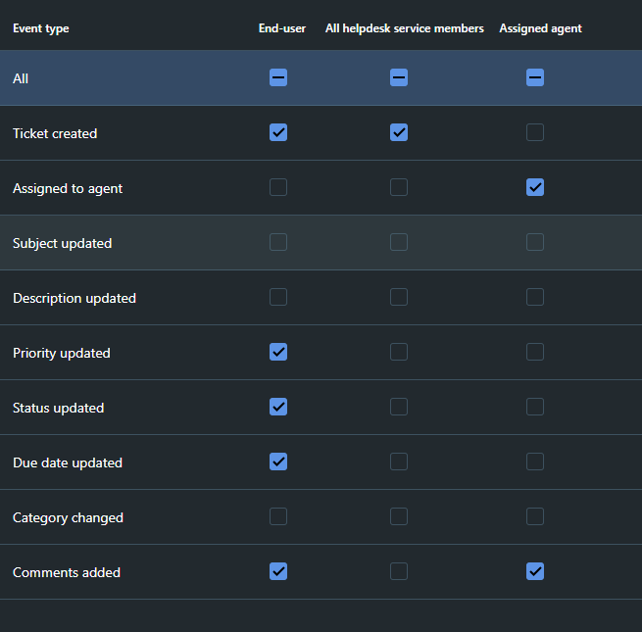Check Category changed for Assigned agent

tap(535, 516)
